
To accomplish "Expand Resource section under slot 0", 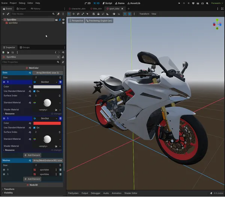I will [x=10, y=114].
